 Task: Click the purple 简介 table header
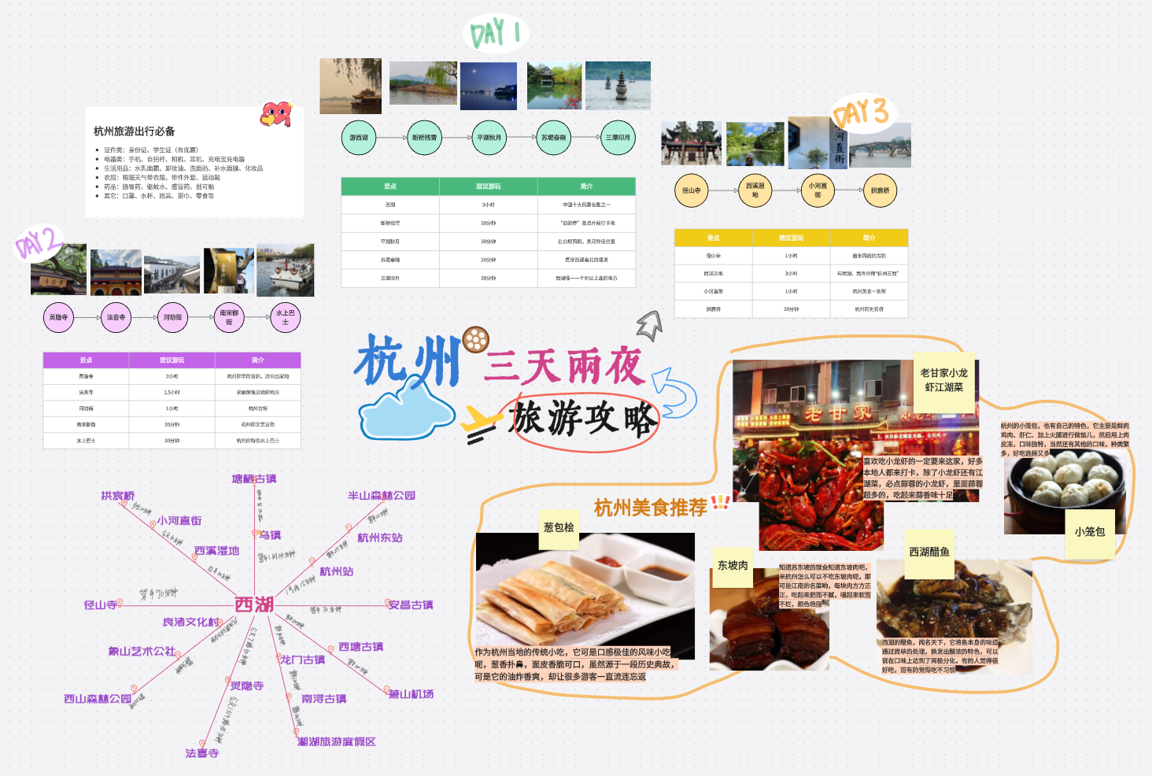click(x=258, y=360)
